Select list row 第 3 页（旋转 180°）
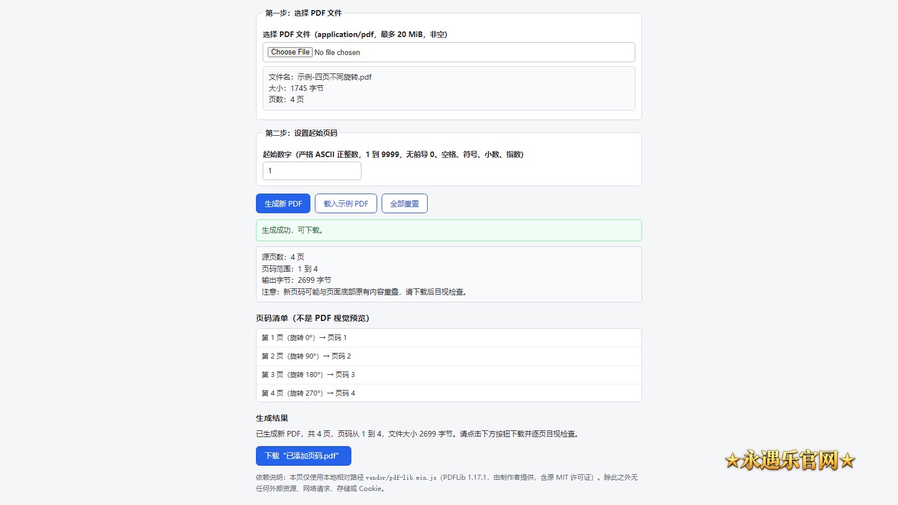898x505 pixels. (449, 375)
